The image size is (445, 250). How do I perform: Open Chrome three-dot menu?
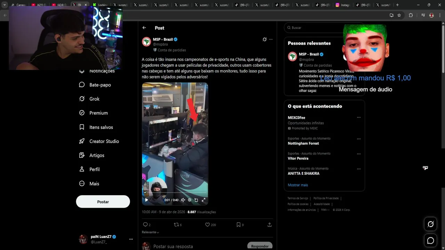click(439, 15)
